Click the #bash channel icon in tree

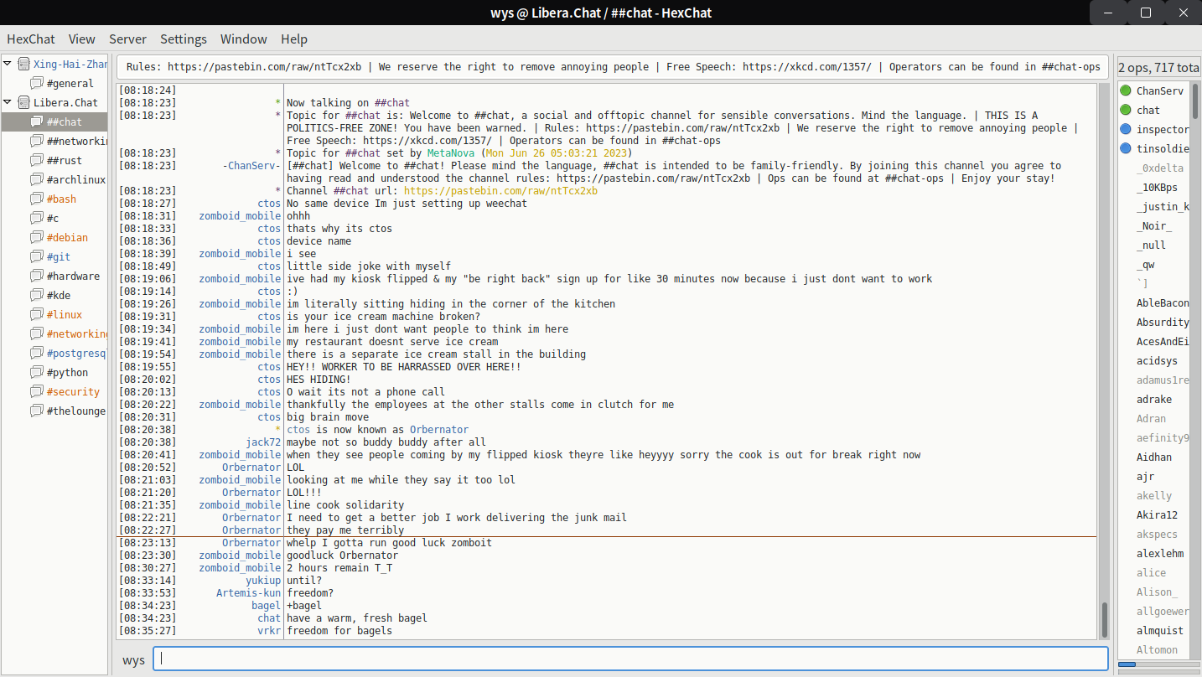pyautogui.click(x=37, y=199)
